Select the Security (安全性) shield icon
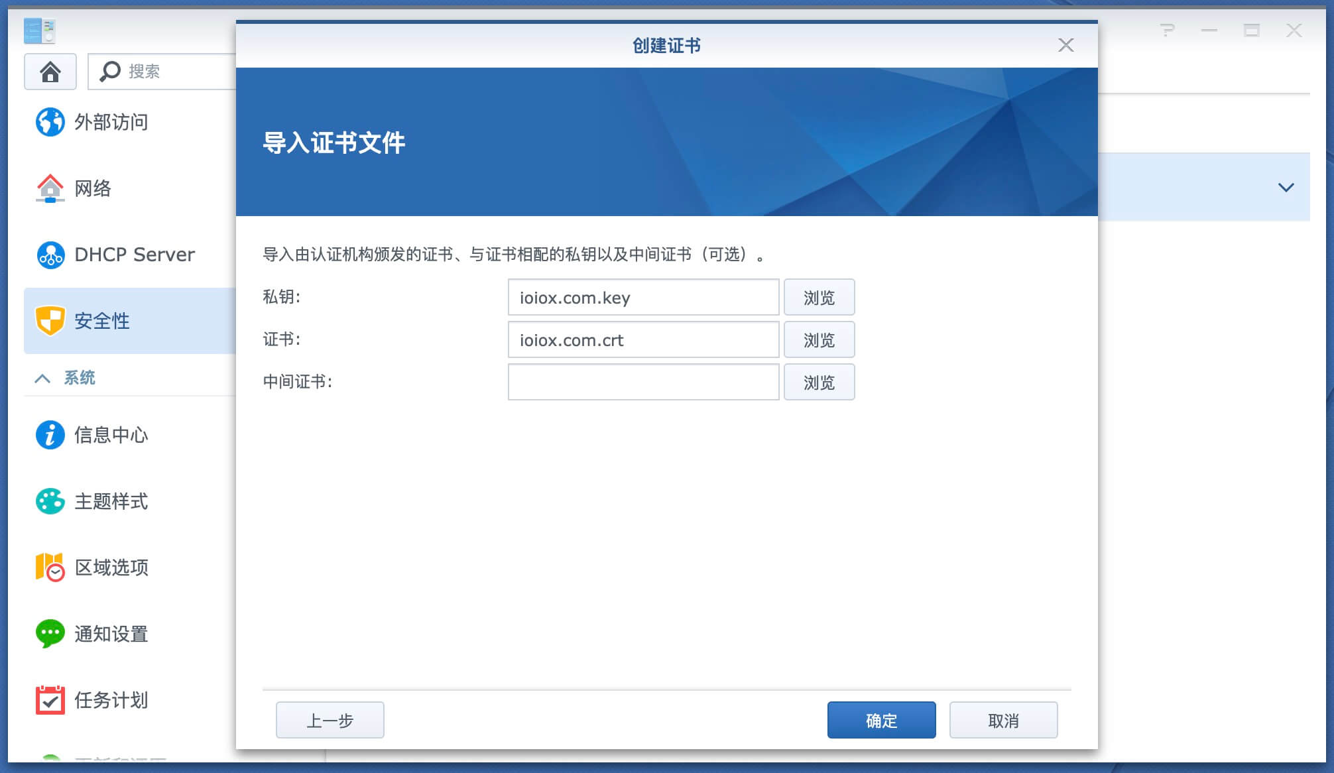This screenshot has height=773, width=1334. 50,321
